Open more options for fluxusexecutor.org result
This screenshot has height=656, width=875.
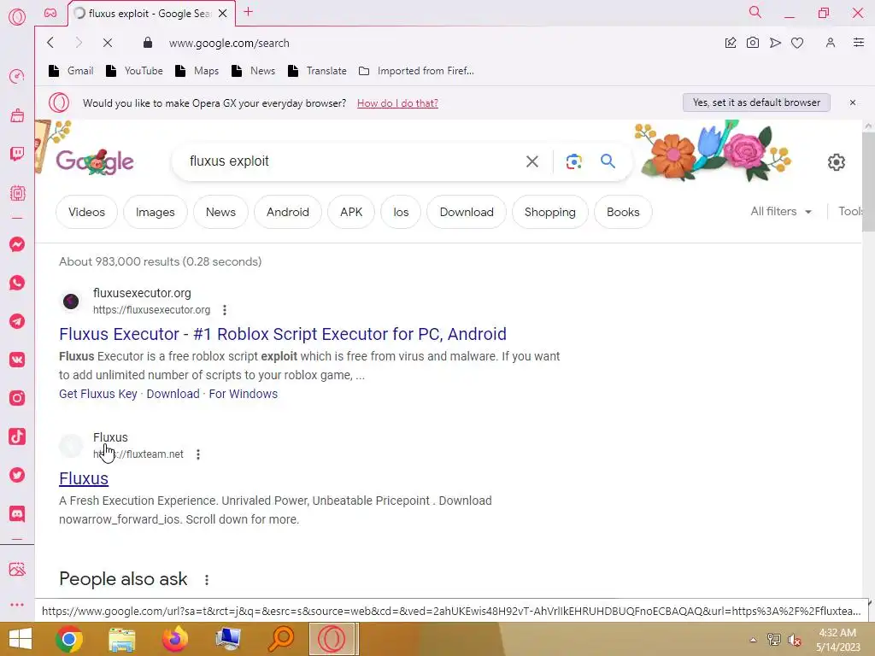[x=225, y=310]
